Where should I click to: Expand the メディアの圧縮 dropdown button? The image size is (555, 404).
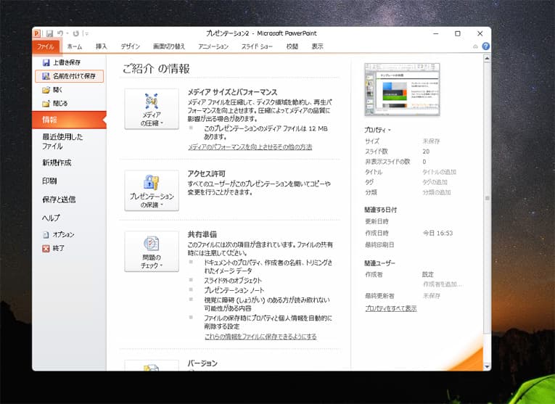click(152, 109)
